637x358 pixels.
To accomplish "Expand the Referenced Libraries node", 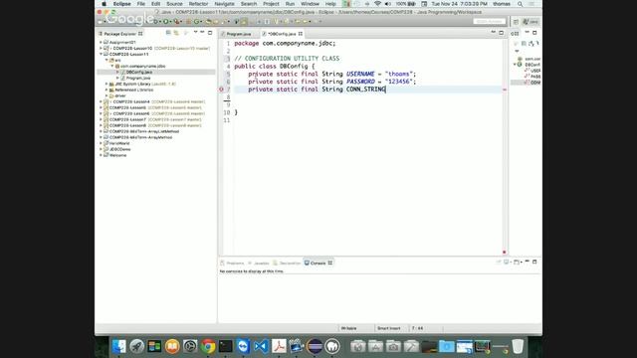I will tap(106, 89).
